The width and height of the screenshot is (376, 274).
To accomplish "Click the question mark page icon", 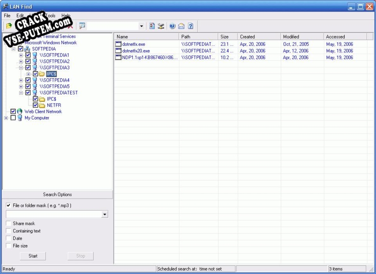I will [190, 26].
